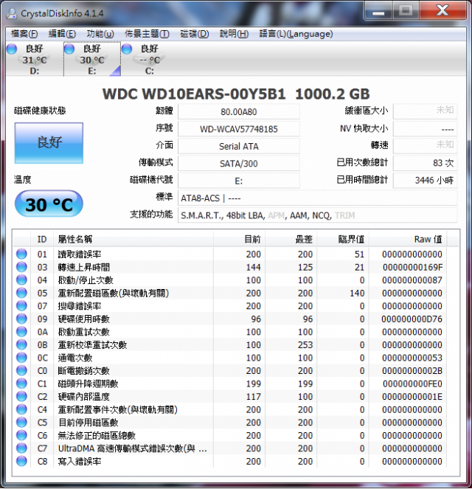Click the 屬性名稱 column header
The image size is (472, 489).
133,239
